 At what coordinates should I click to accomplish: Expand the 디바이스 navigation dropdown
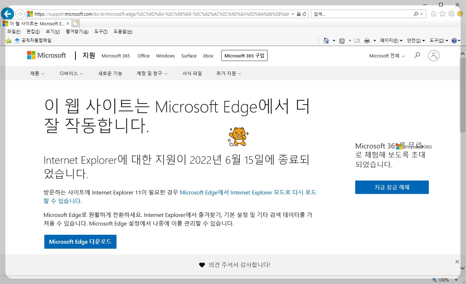point(71,73)
